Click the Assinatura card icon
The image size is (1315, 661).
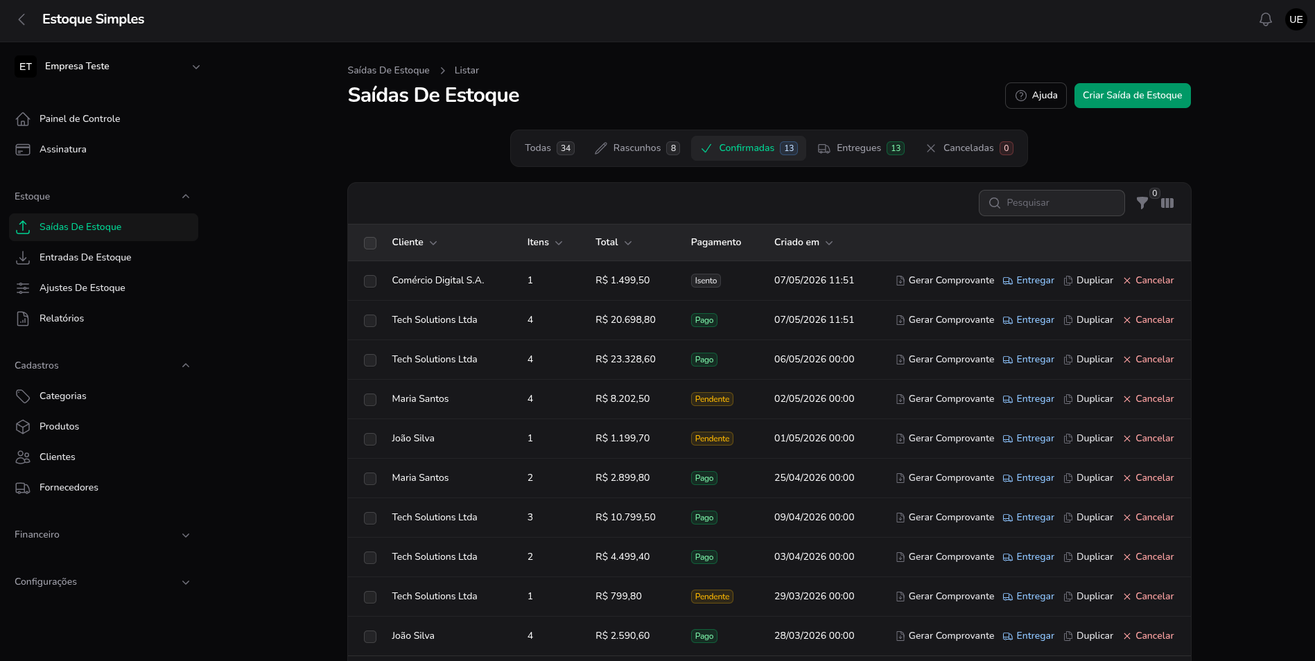click(23, 150)
